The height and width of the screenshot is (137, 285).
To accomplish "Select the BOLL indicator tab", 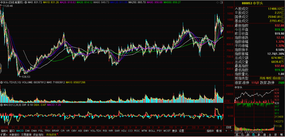I will [x=152, y=131].
